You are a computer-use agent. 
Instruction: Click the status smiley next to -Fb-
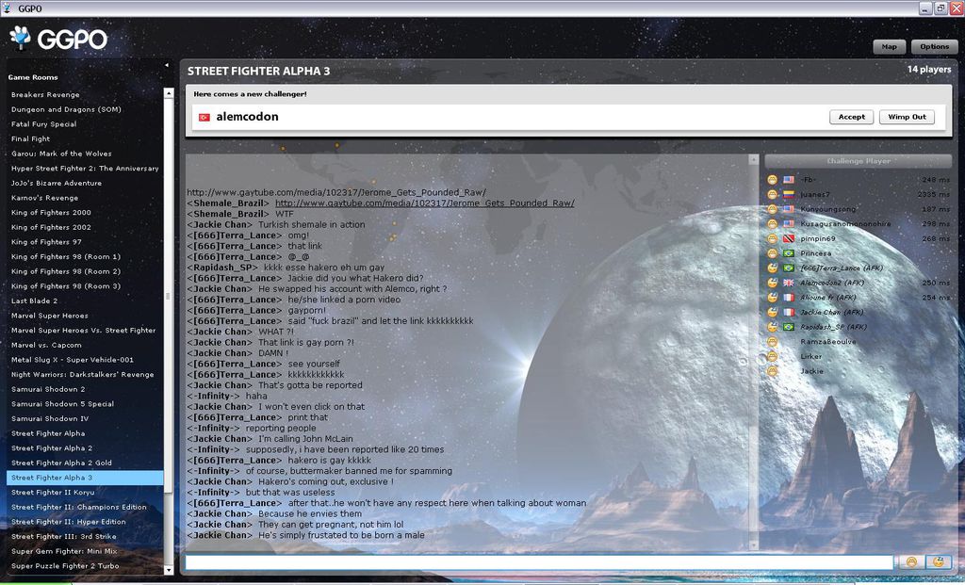tap(772, 180)
